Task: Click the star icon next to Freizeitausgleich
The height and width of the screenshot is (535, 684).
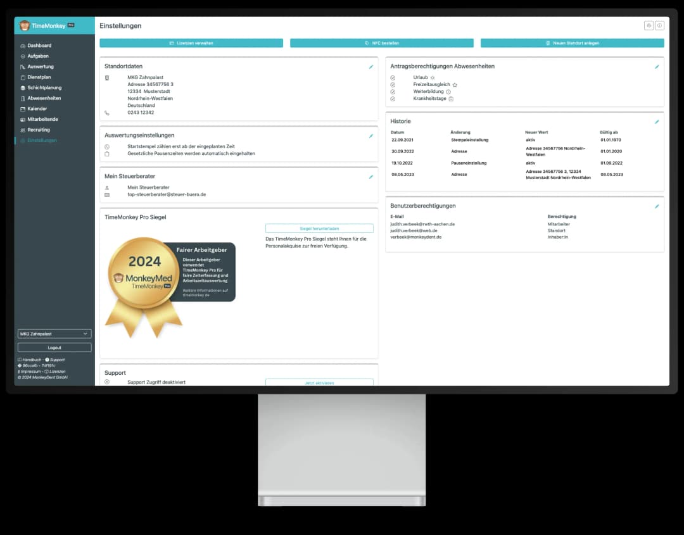Action: coord(455,85)
